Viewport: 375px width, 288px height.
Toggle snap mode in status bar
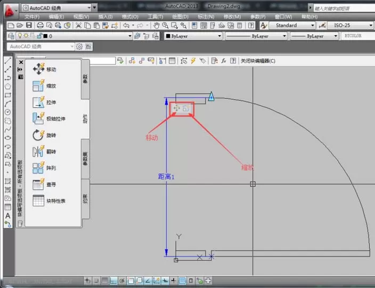(x=96, y=281)
